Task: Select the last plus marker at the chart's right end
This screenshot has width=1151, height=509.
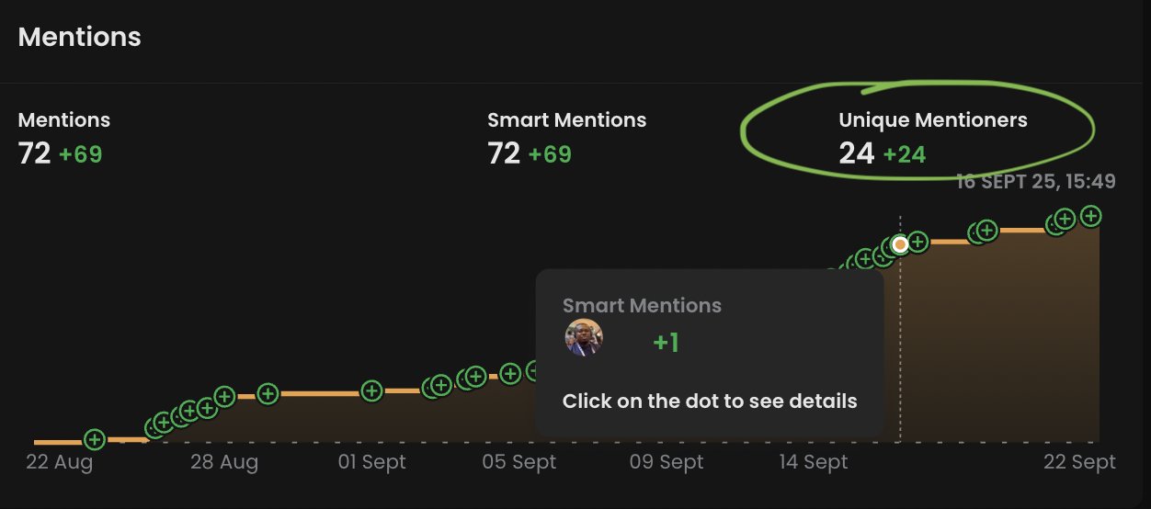Action: tap(1090, 217)
